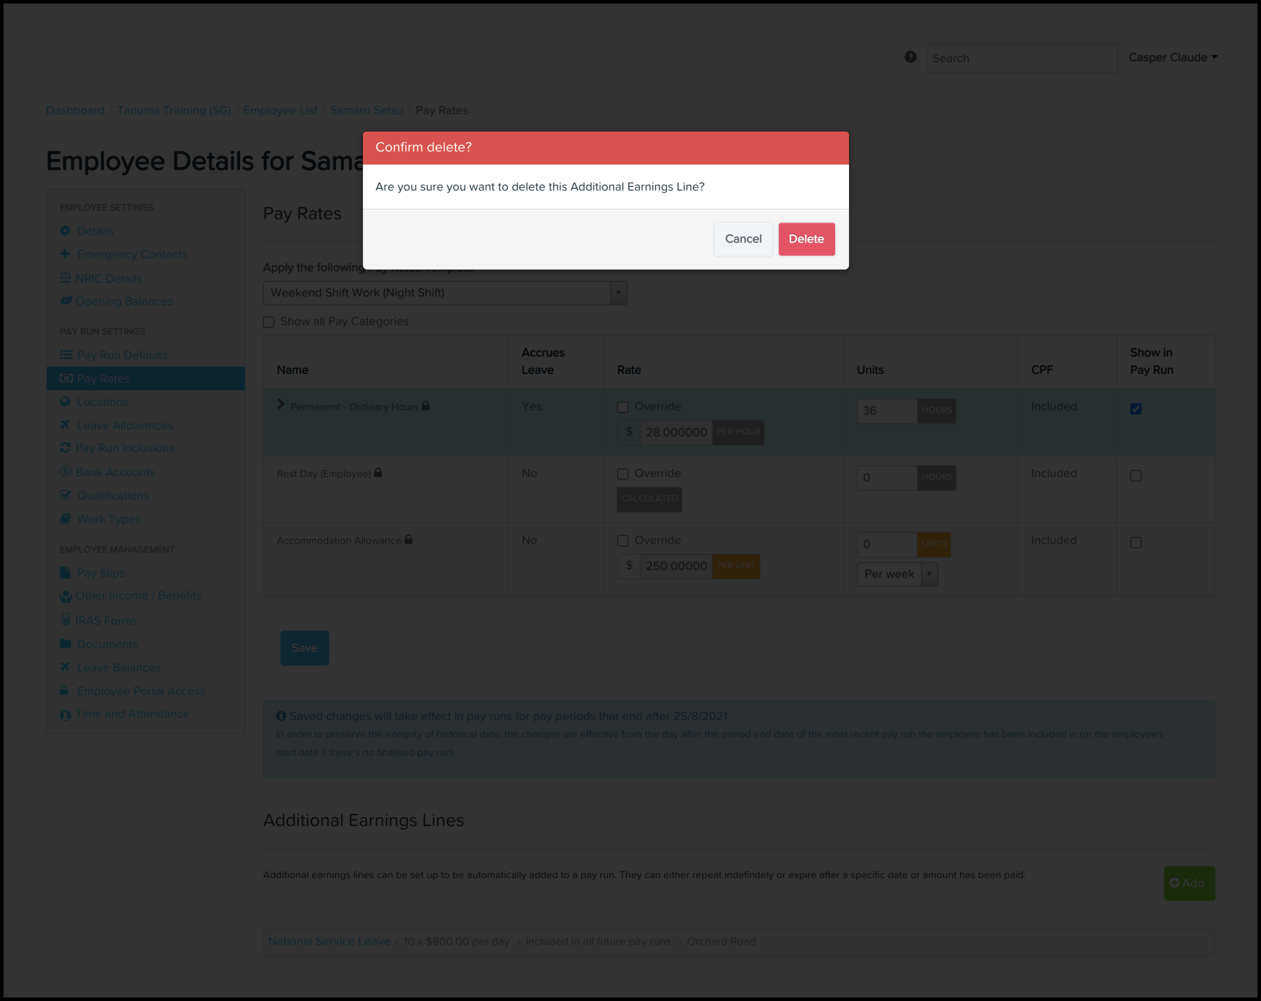Click the Details gear icon in sidebar
The image size is (1261, 1001).
pyautogui.click(x=65, y=231)
